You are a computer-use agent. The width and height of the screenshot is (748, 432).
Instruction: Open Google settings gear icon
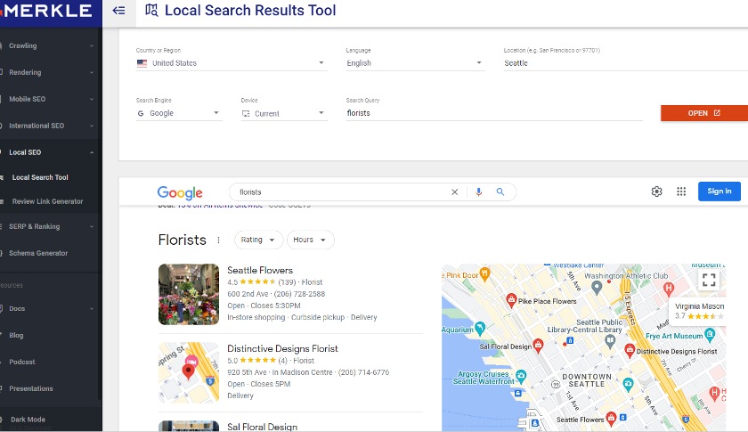pyautogui.click(x=657, y=192)
